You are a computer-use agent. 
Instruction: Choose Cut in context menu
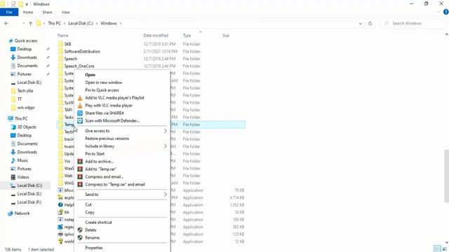click(88, 205)
